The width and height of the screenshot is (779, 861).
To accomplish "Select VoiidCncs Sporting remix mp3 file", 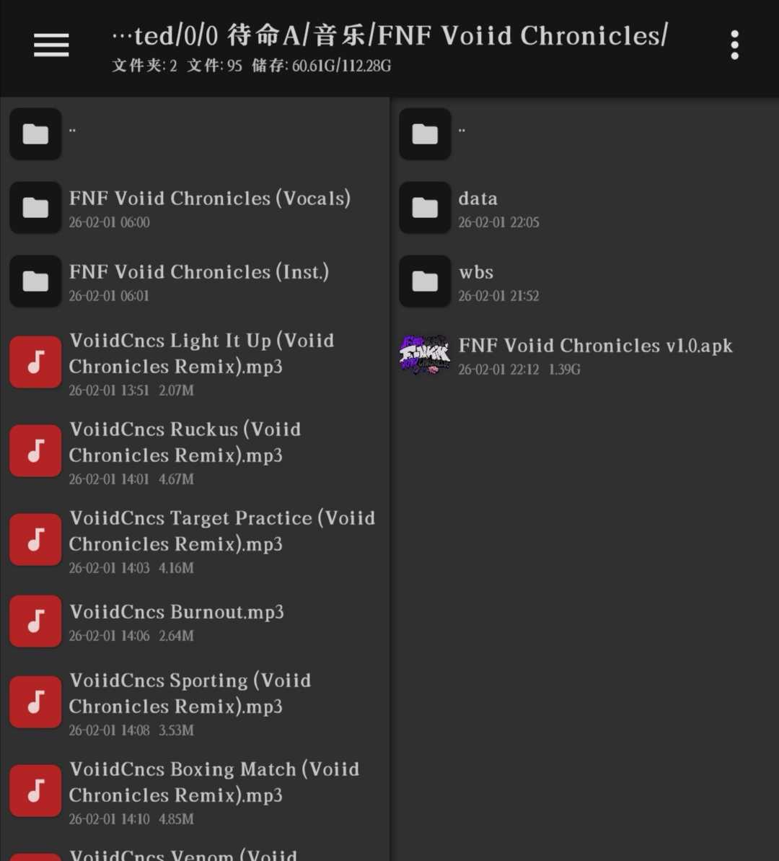I will 195,703.
